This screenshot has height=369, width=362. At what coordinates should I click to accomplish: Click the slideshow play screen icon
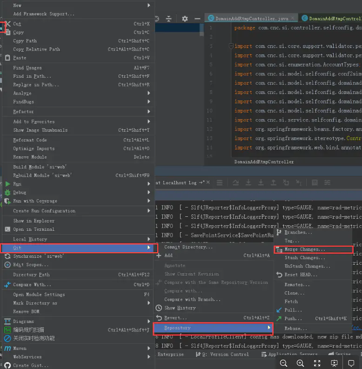click(334, 363)
